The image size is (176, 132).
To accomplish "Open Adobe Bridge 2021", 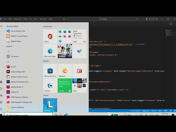I will coord(16,72).
